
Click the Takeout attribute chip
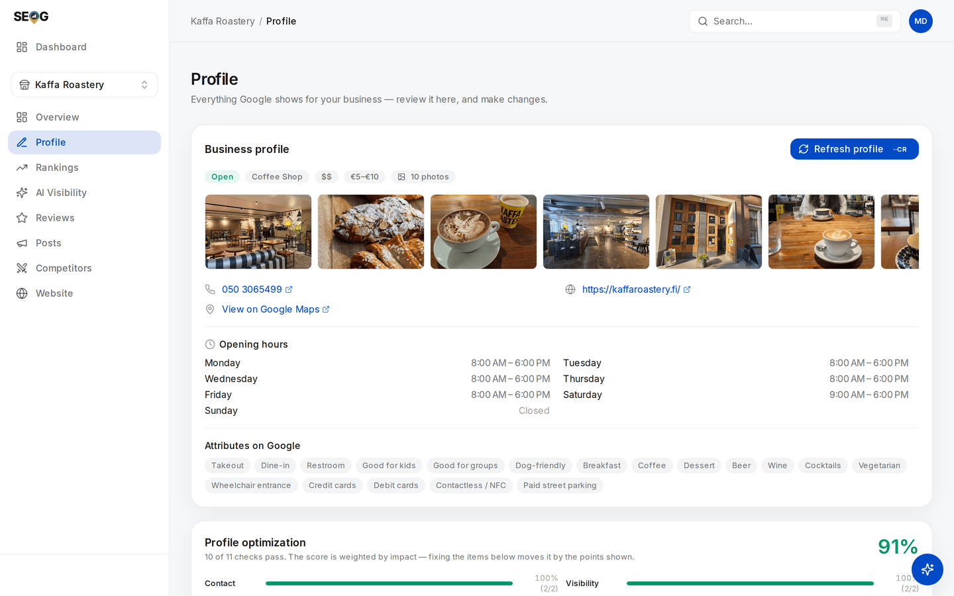click(x=227, y=466)
